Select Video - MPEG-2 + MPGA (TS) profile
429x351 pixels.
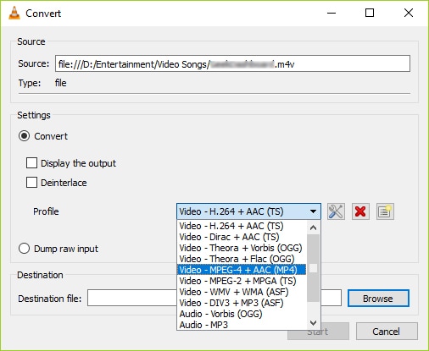[242, 281]
